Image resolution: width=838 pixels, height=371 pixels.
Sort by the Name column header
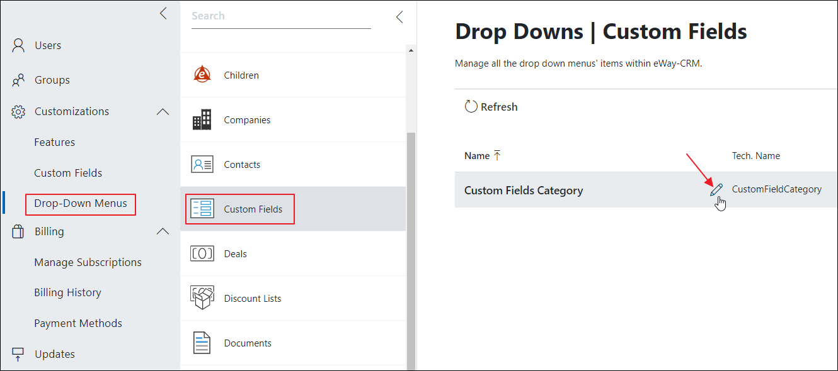477,156
